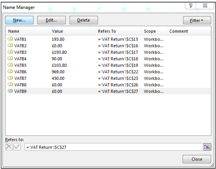Click the help question mark icon

tap(190, 6)
